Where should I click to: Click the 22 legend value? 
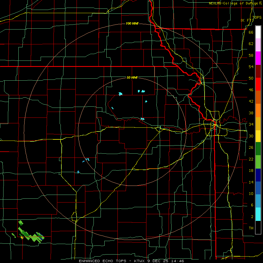251,159
